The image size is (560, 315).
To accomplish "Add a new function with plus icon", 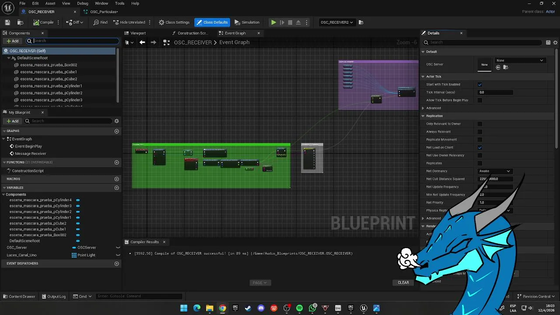I will (x=116, y=162).
